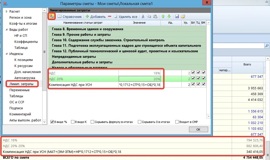270x160 pixels.
Task: Click the paste clipboard icon
Action: (155, 16)
